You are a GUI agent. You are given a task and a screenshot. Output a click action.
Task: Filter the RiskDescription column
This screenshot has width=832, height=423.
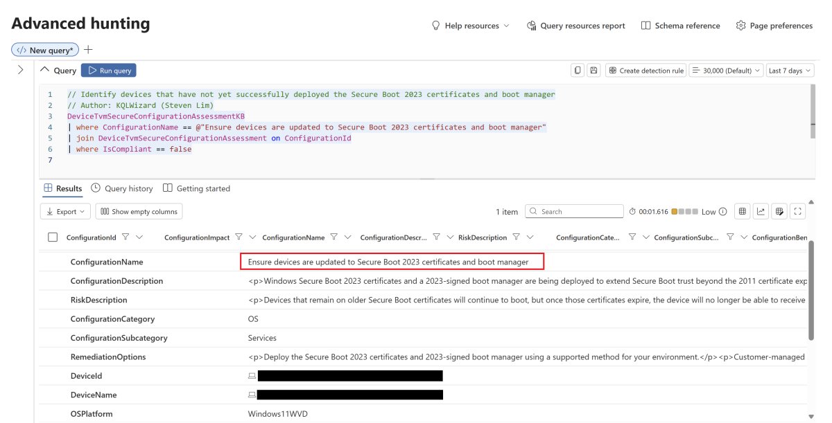tap(517, 237)
